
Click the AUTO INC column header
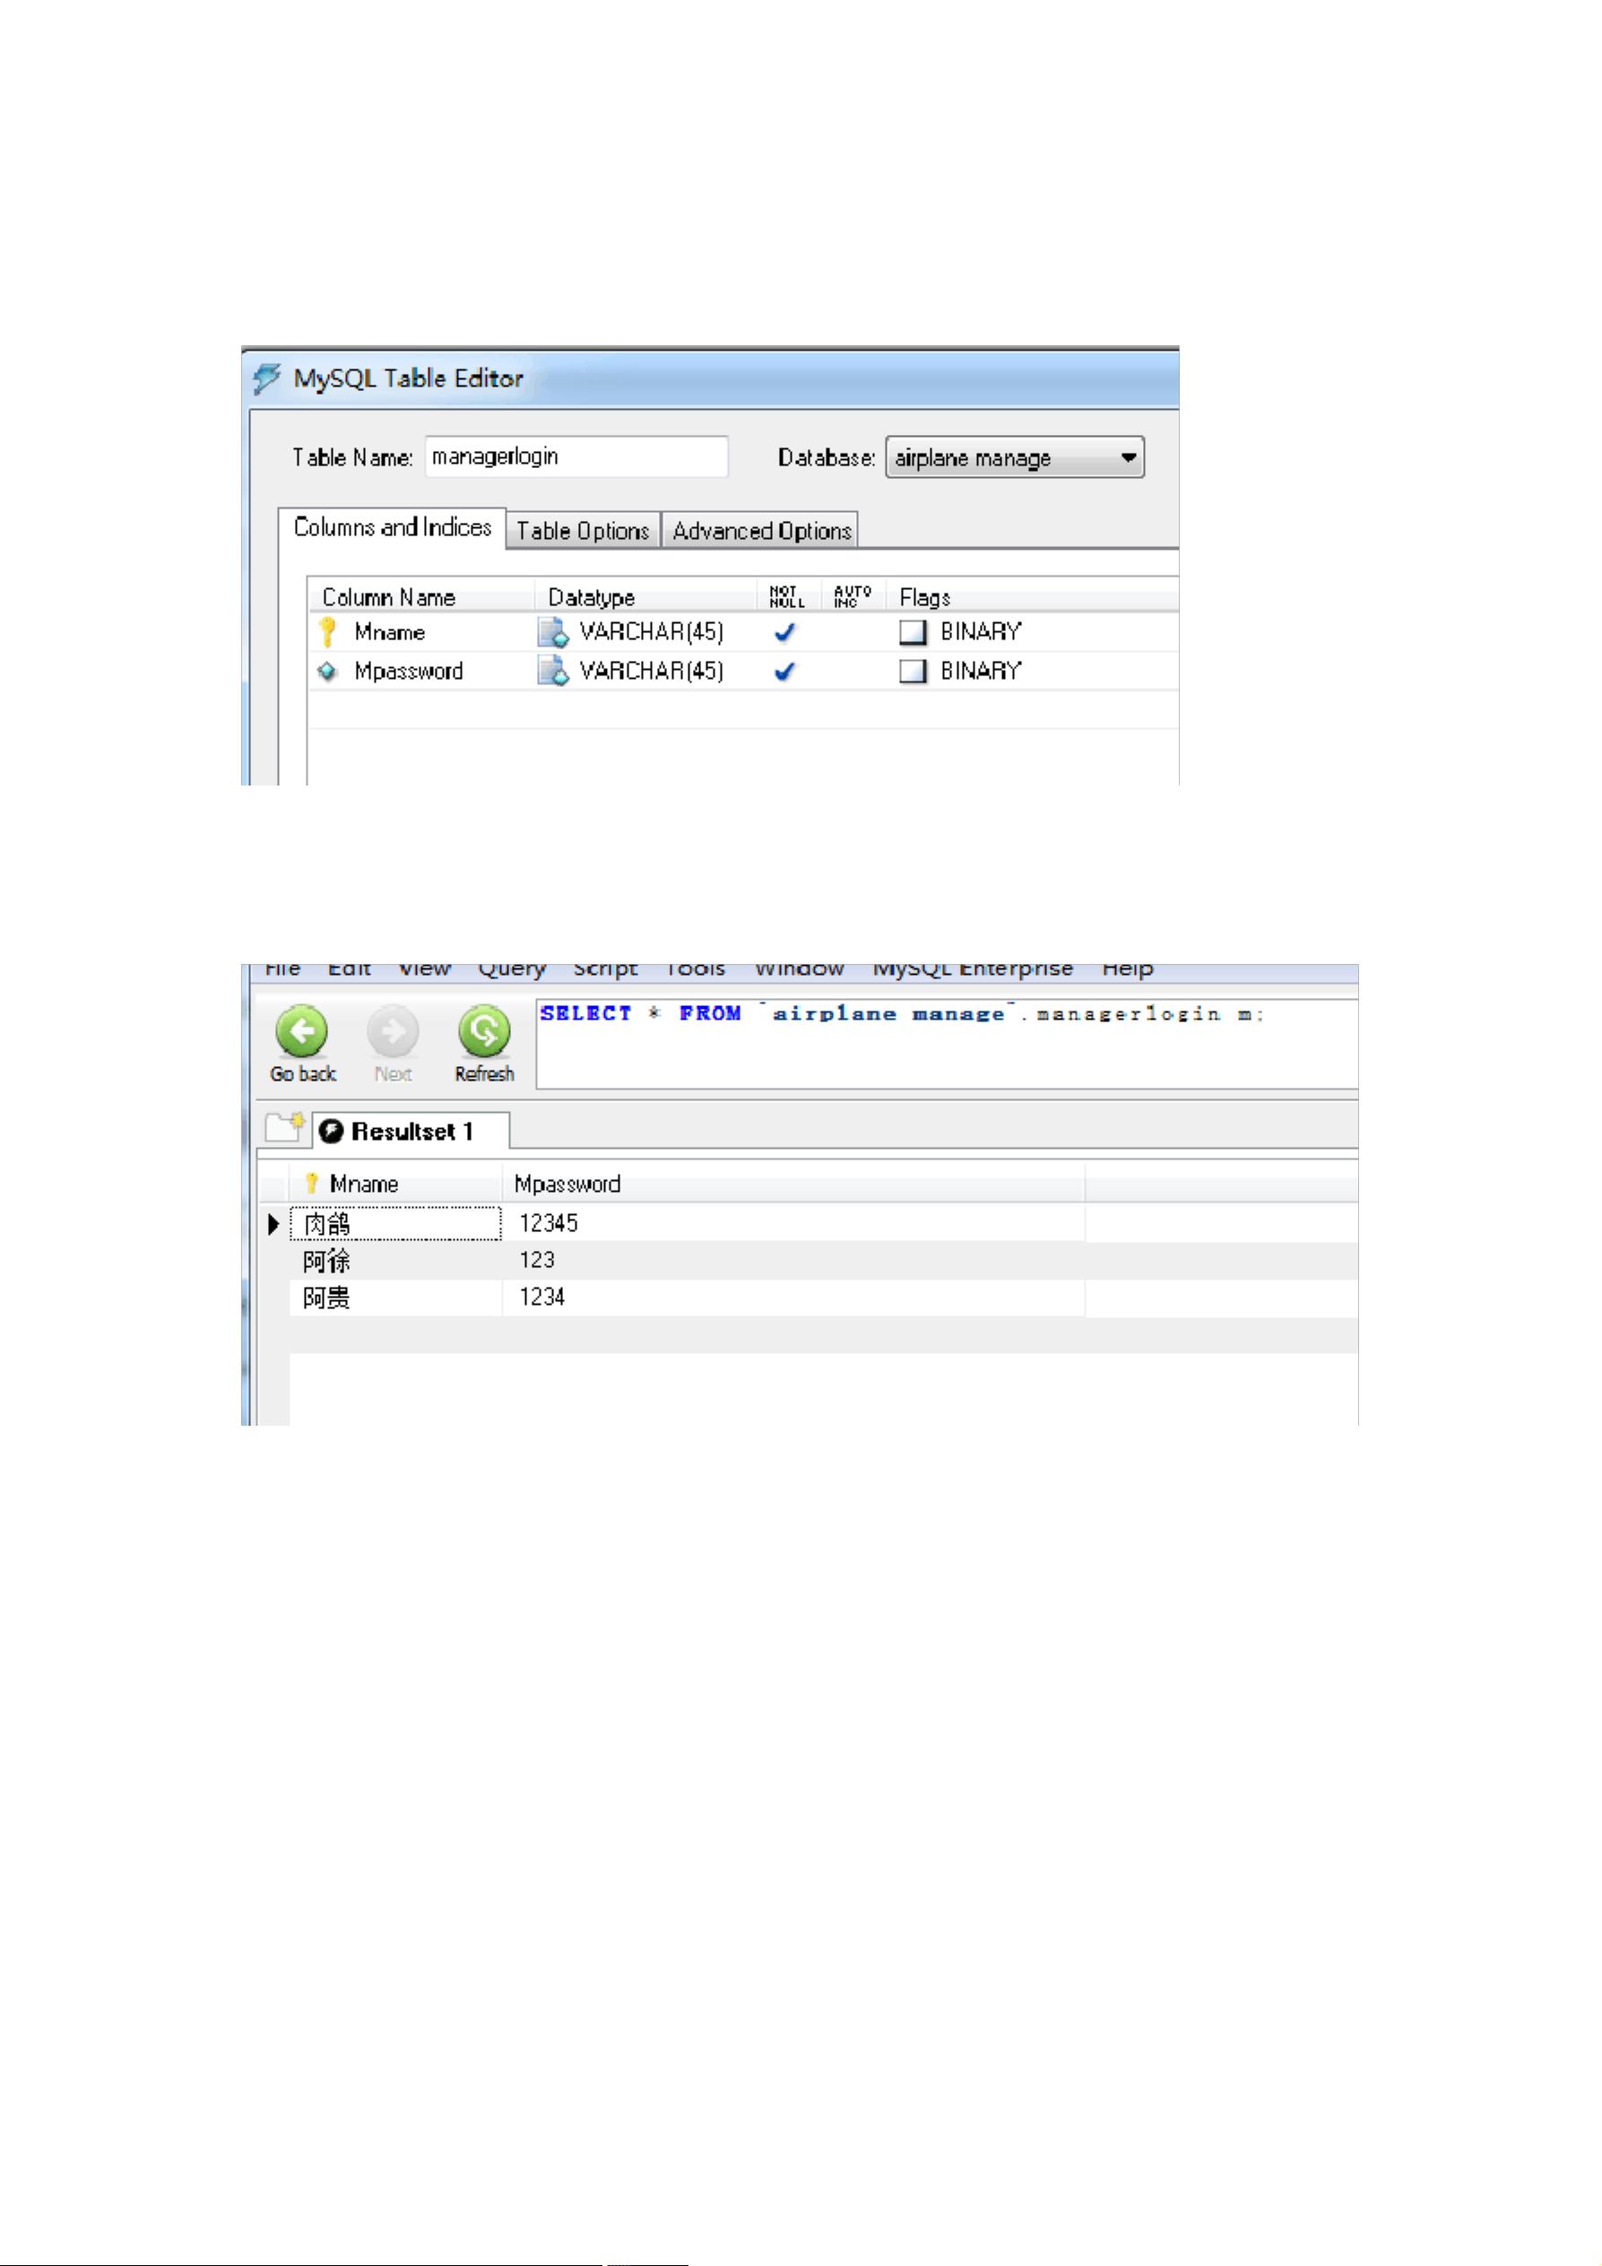pos(853,596)
